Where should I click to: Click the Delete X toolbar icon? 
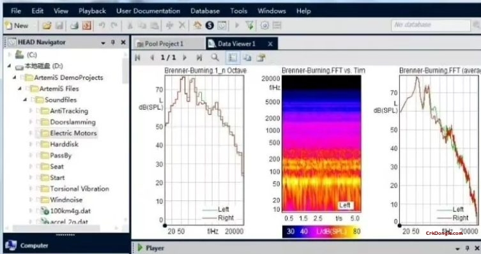(182, 26)
